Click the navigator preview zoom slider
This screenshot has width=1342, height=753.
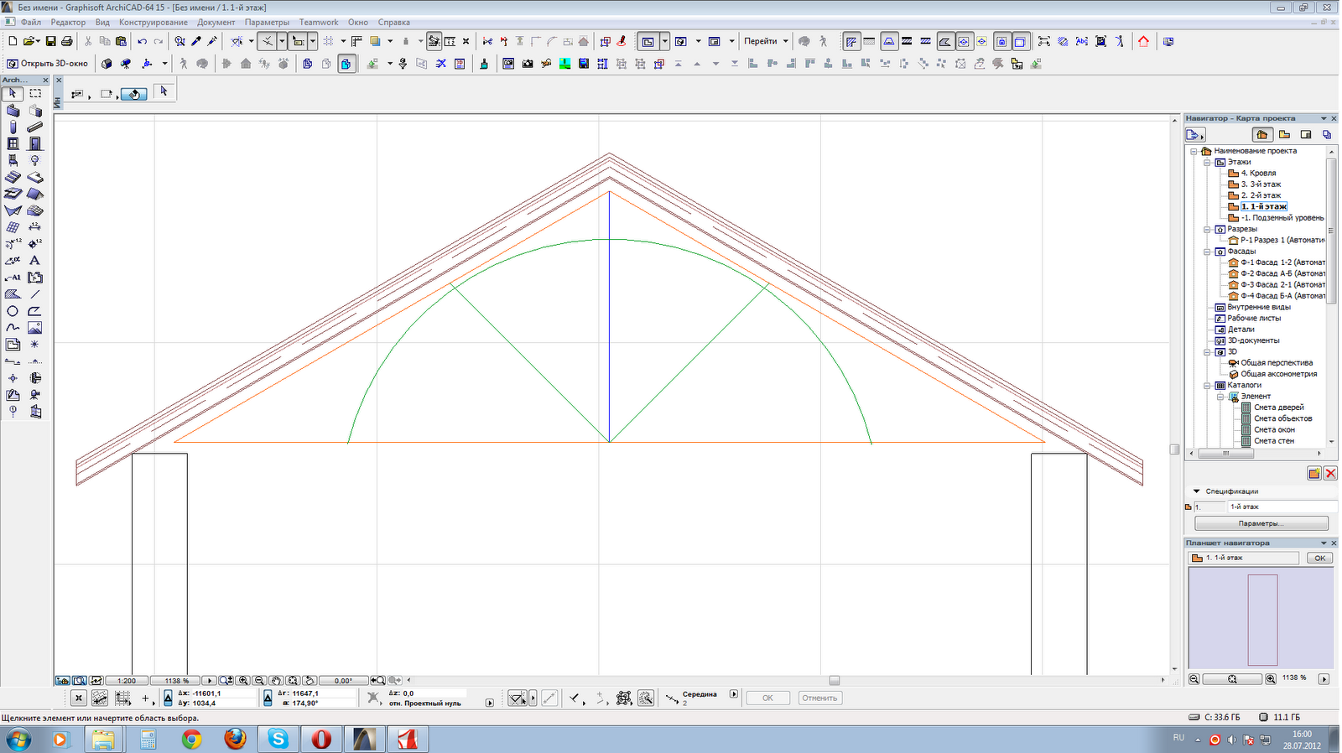click(1231, 679)
